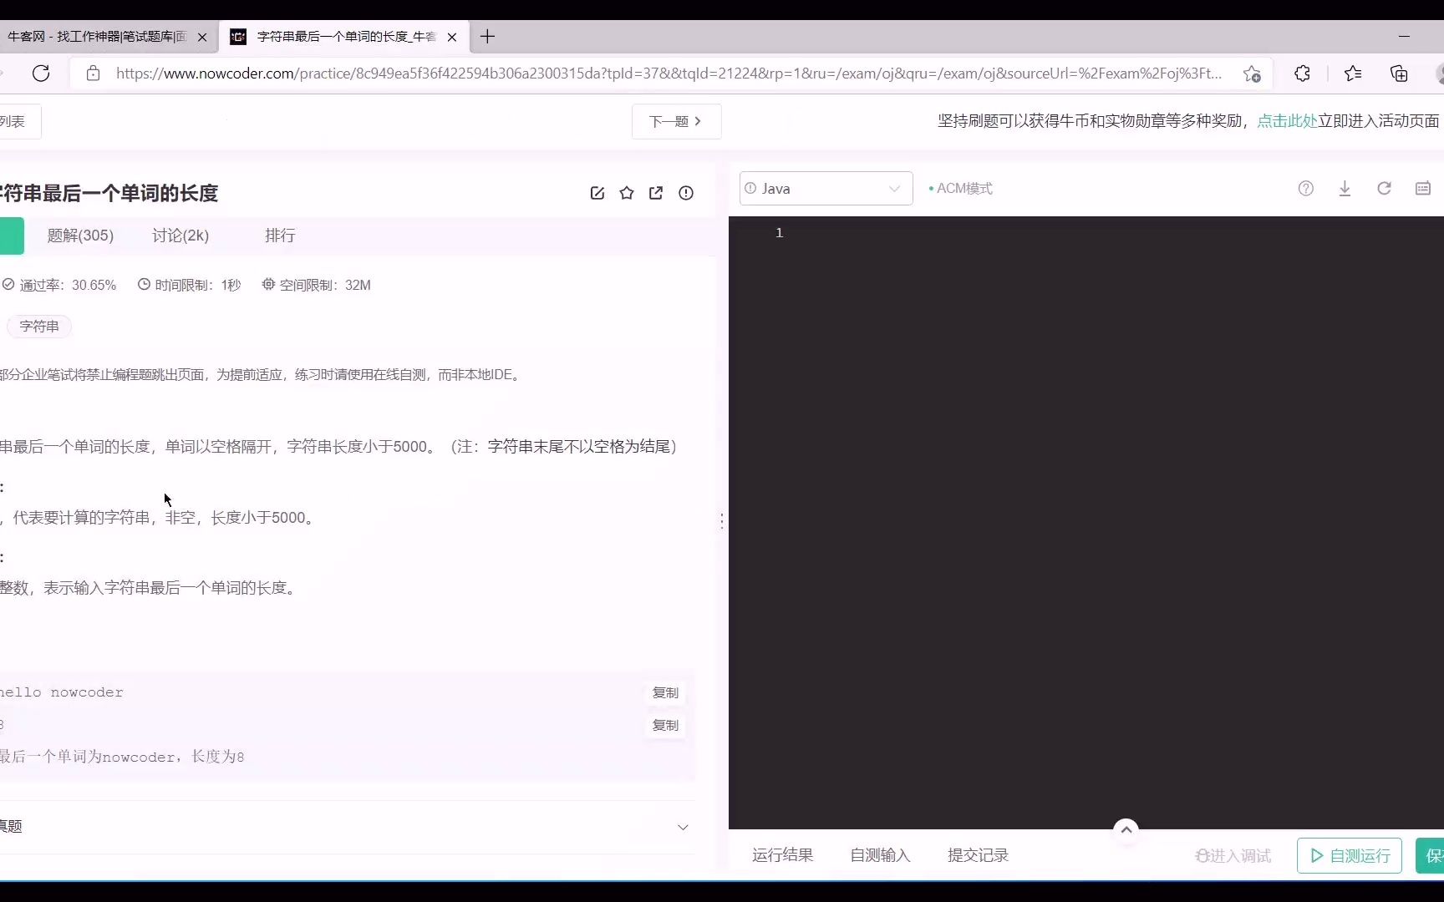Open the 题解(305) tab
The width and height of the screenshot is (1444, 902).
80,236
